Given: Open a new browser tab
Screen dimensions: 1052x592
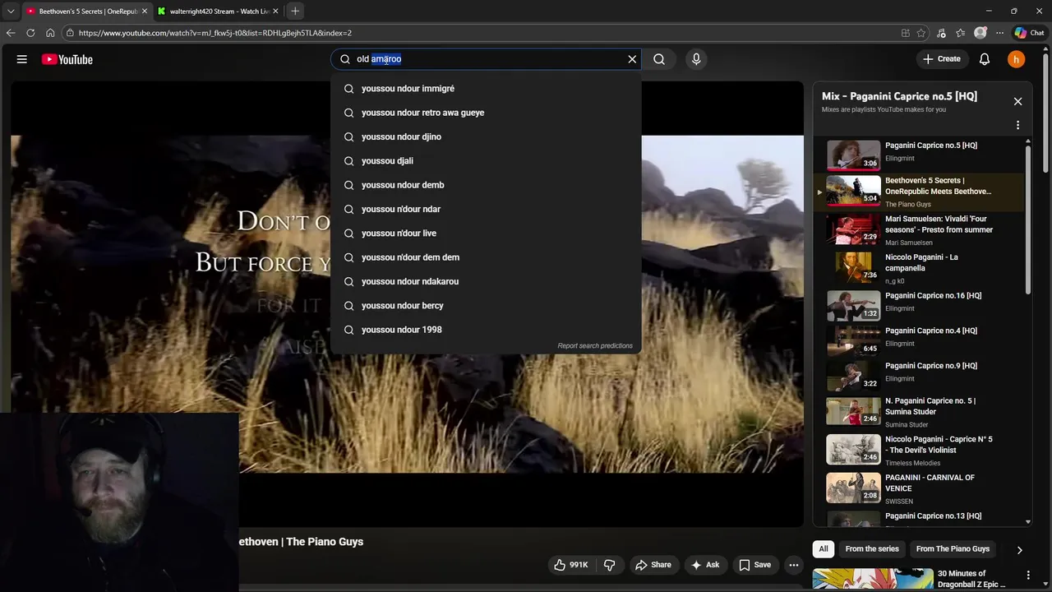Looking at the screenshot, I should click(x=295, y=11).
